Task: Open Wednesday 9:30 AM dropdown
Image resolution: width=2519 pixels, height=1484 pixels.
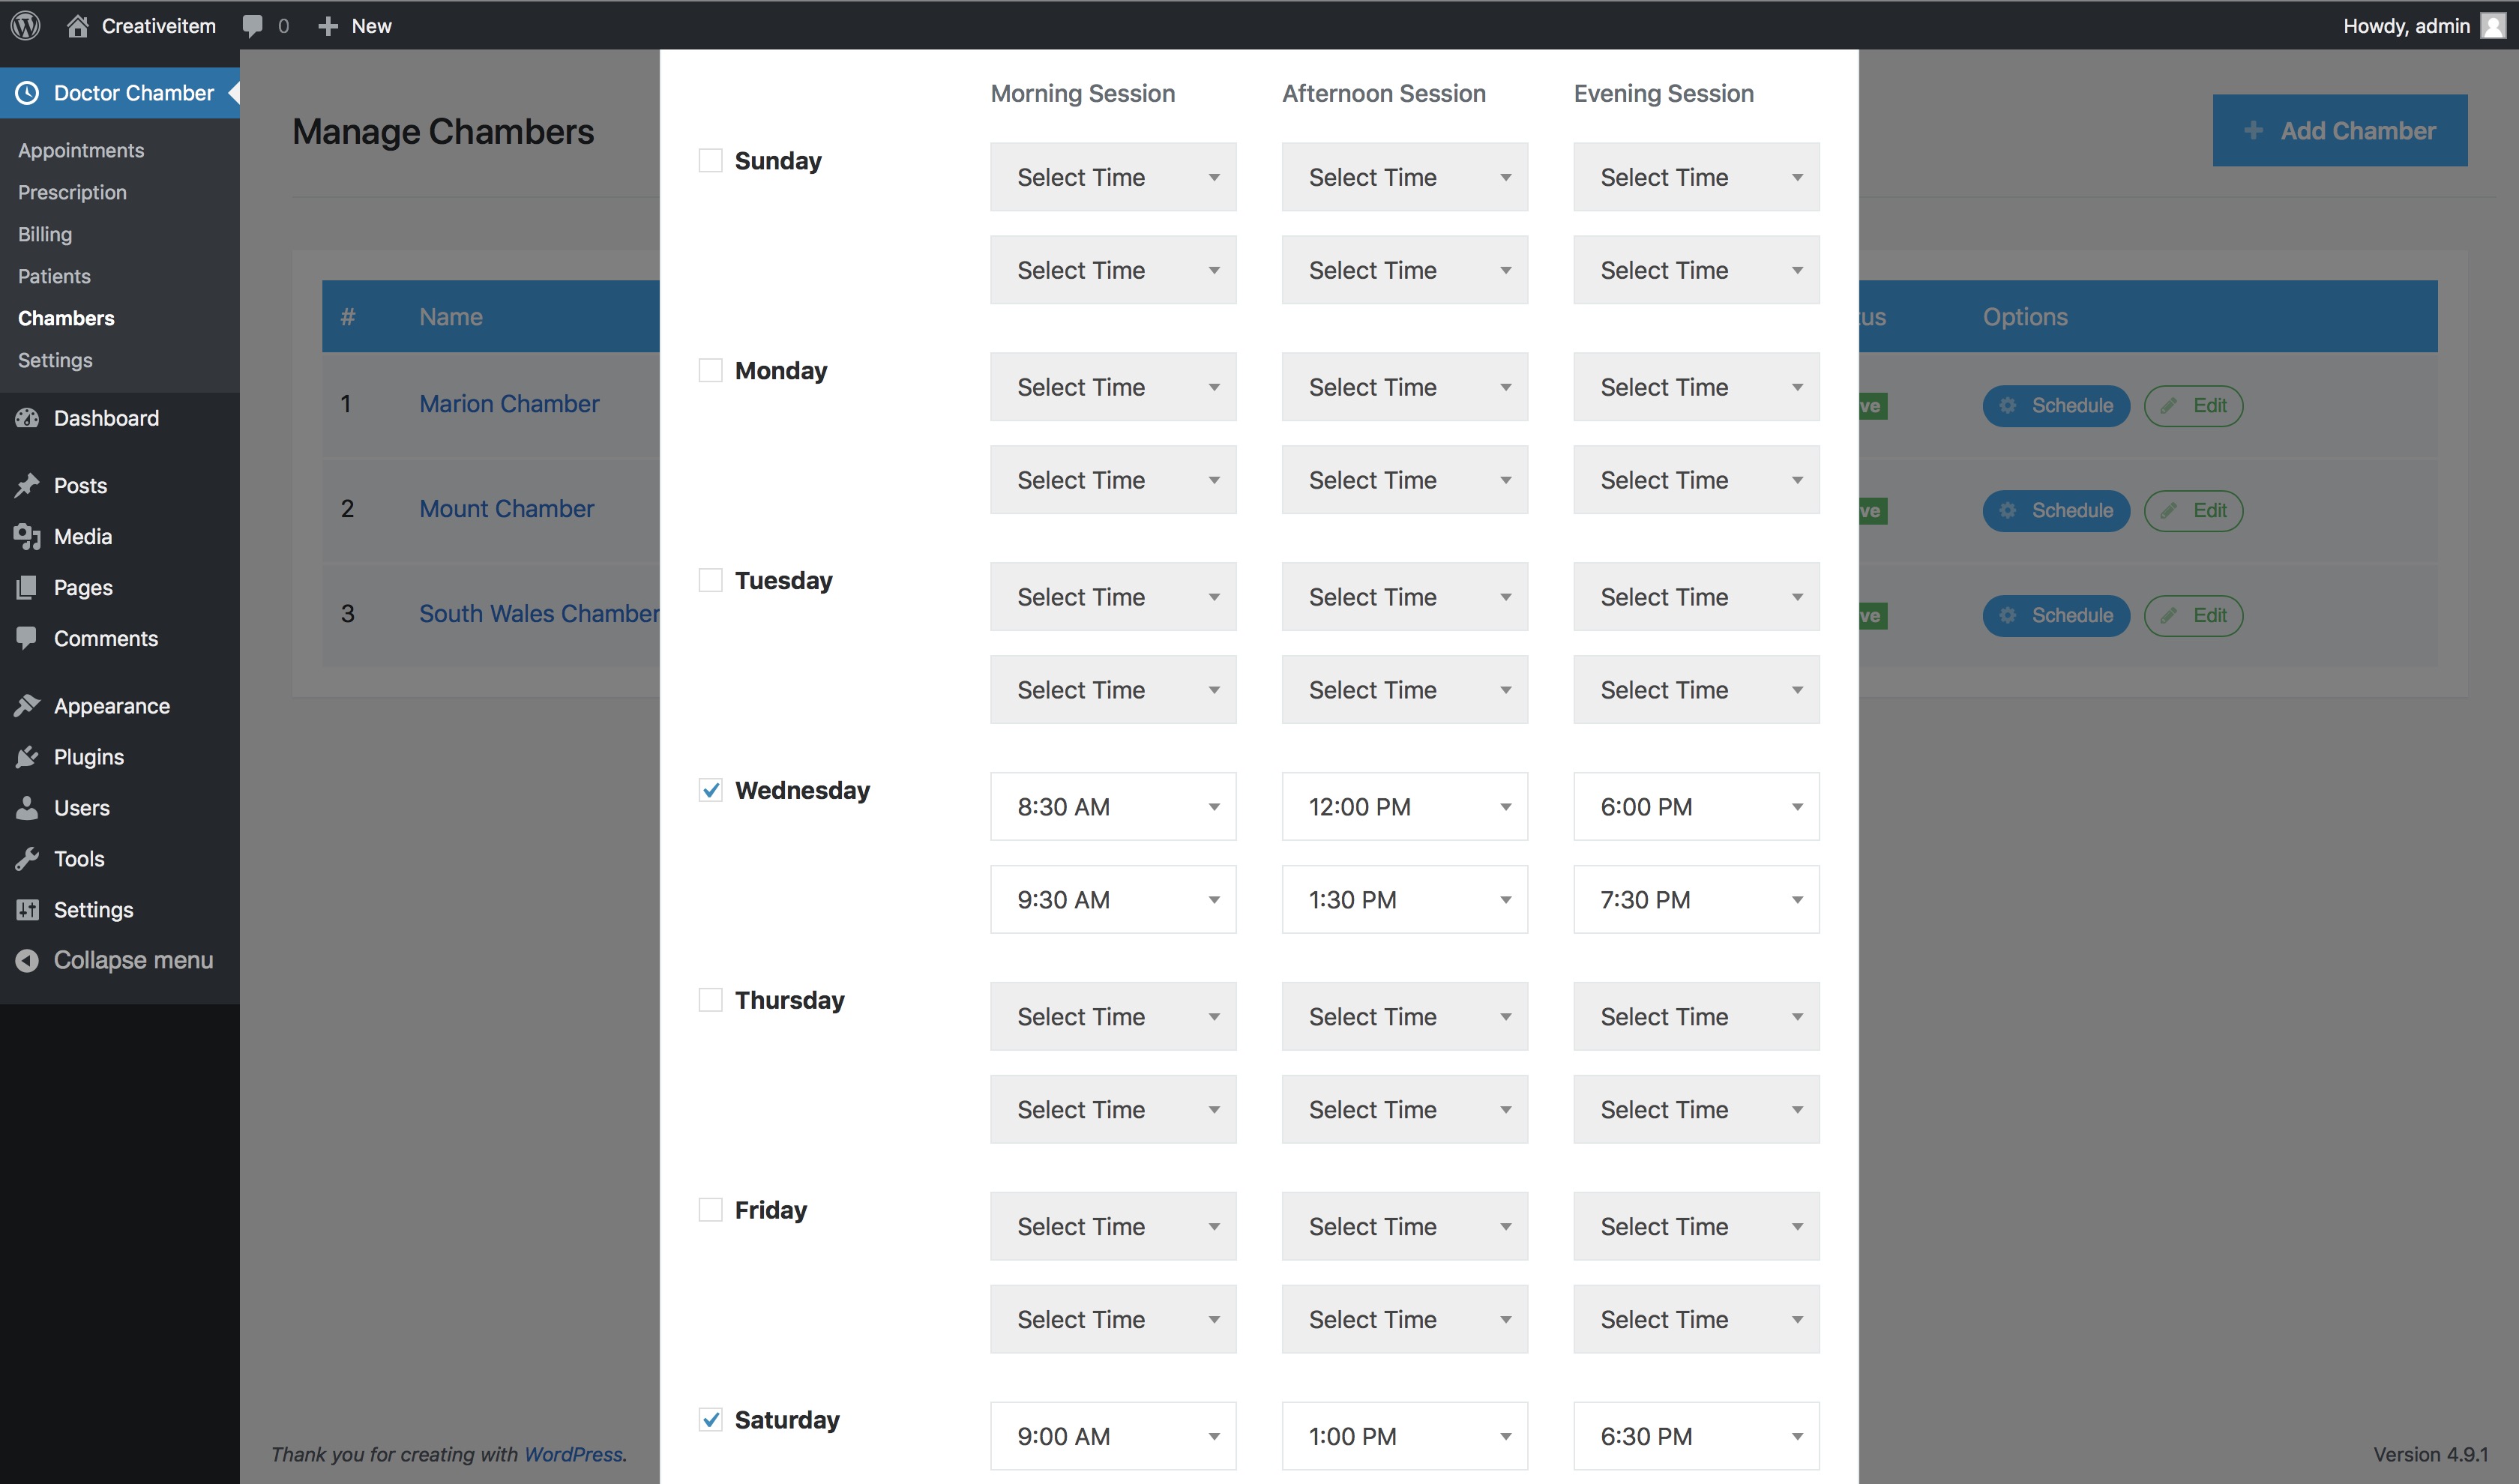Action: tap(1113, 899)
